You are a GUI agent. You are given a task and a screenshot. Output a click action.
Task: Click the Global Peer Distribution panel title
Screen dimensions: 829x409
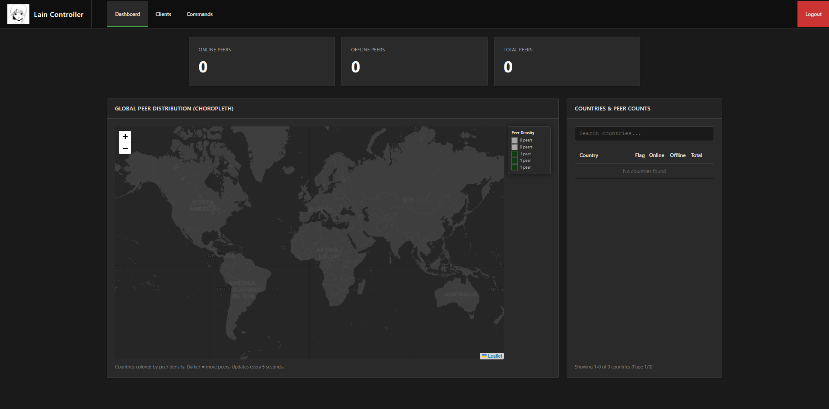point(174,109)
